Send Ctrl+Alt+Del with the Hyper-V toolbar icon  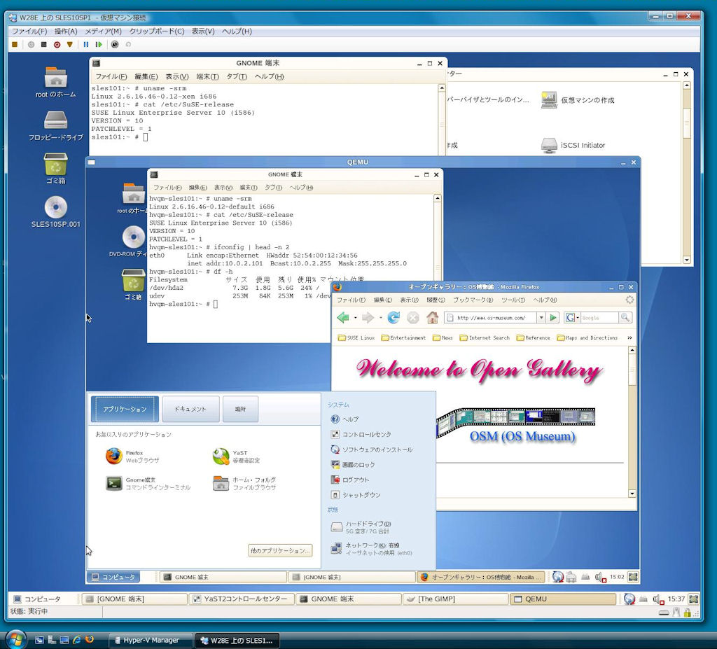(x=15, y=44)
